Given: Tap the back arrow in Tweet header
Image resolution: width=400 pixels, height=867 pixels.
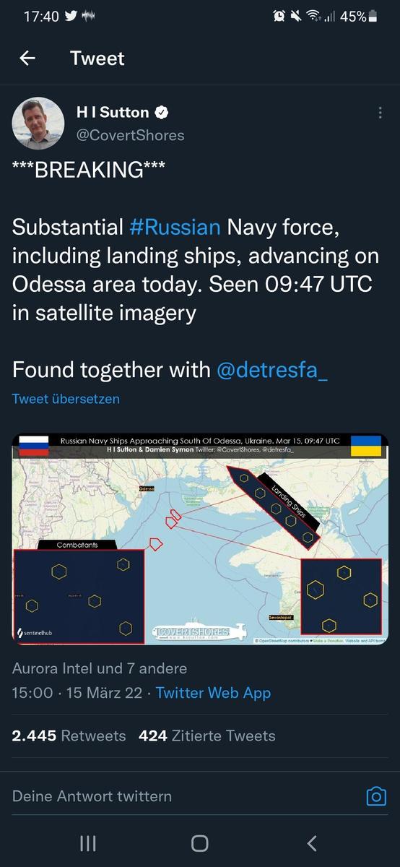Looking at the screenshot, I should coord(27,59).
